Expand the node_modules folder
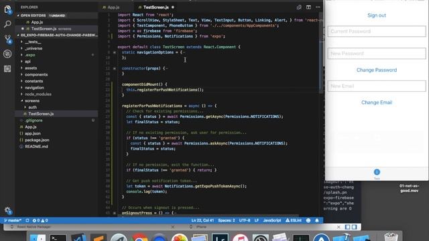 pyautogui.click(x=38, y=94)
